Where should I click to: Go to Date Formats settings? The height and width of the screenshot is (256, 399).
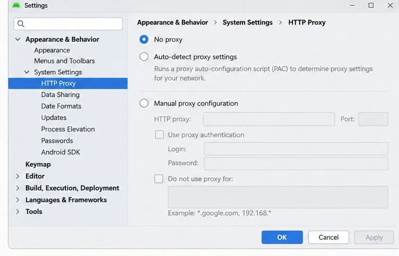click(x=61, y=106)
